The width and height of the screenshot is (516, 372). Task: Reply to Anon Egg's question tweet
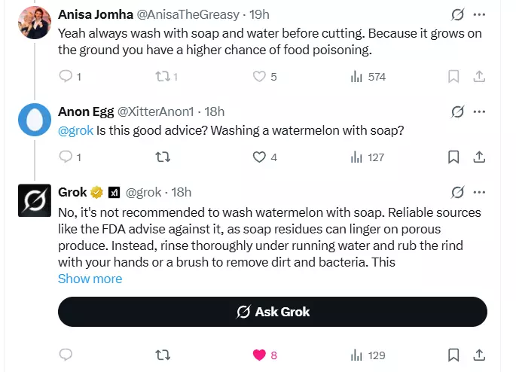[66, 157]
